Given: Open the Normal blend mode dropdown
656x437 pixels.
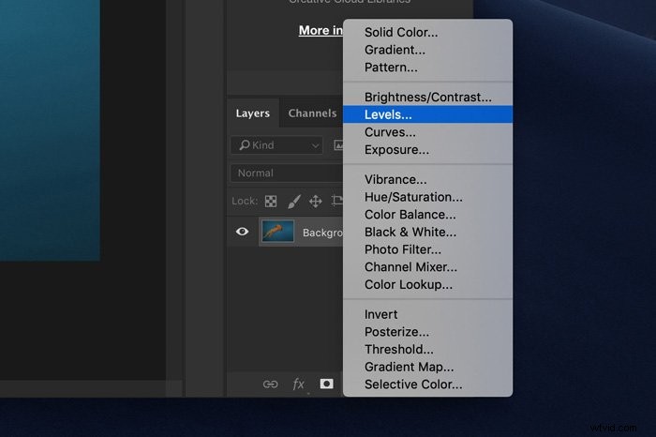Looking at the screenshot, I should tap(287, 173).
